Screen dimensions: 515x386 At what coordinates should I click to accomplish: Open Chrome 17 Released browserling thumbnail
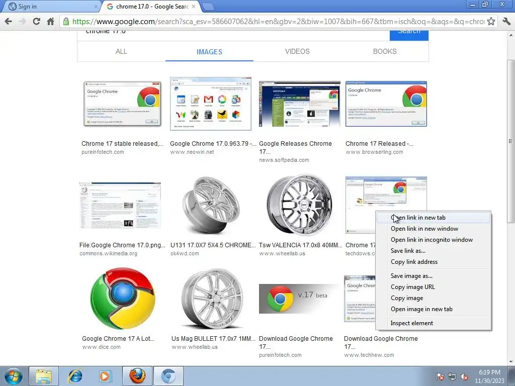click(x=386, y=104)
